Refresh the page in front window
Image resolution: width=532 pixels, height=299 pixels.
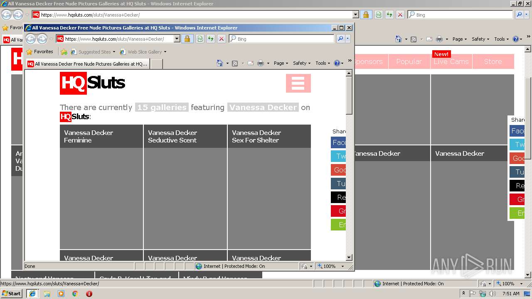coord(211,39)
